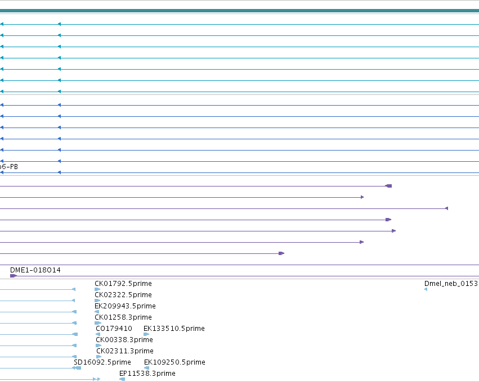Click the blue glyph beneath EP11538.3prime

pyautogui.click(x=122, y=379)
